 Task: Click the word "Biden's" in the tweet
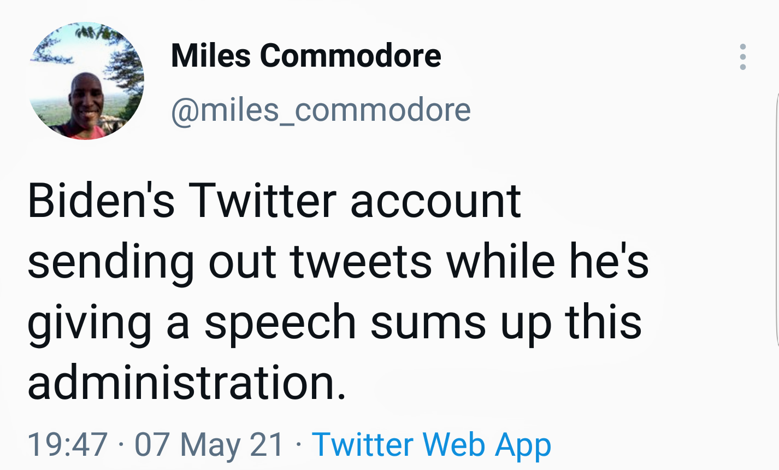(101, 201)
